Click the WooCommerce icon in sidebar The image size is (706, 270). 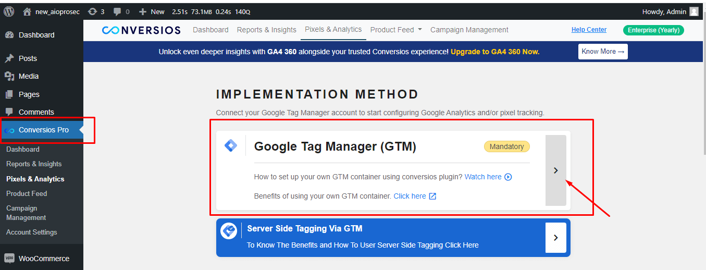[9, 259]
